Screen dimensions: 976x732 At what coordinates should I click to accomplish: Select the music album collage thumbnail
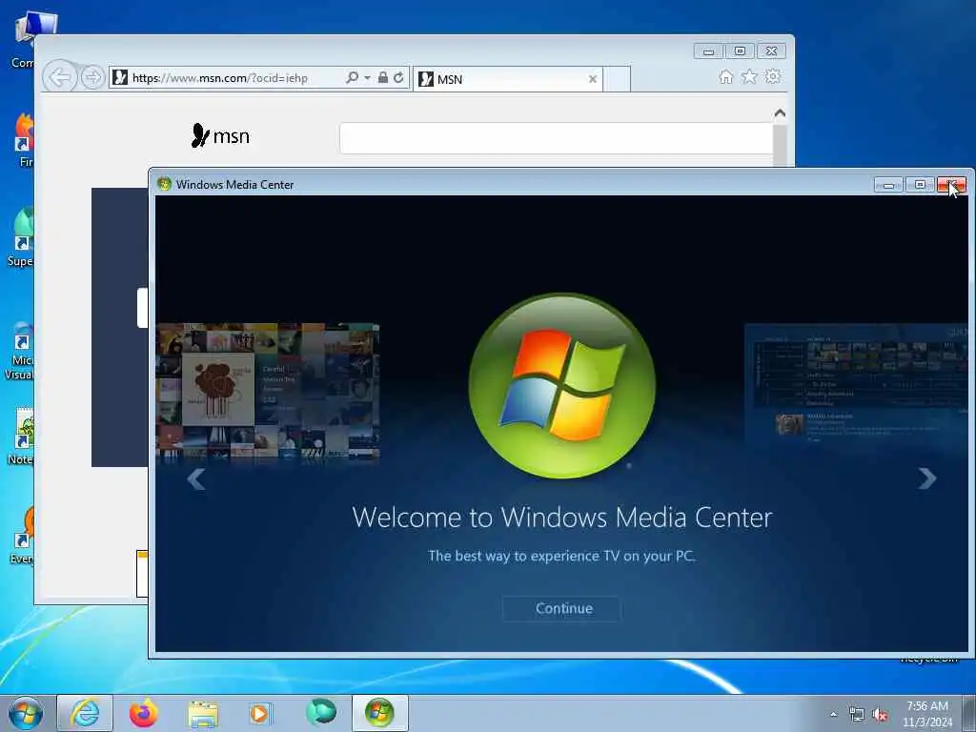[x=268, y=392]
